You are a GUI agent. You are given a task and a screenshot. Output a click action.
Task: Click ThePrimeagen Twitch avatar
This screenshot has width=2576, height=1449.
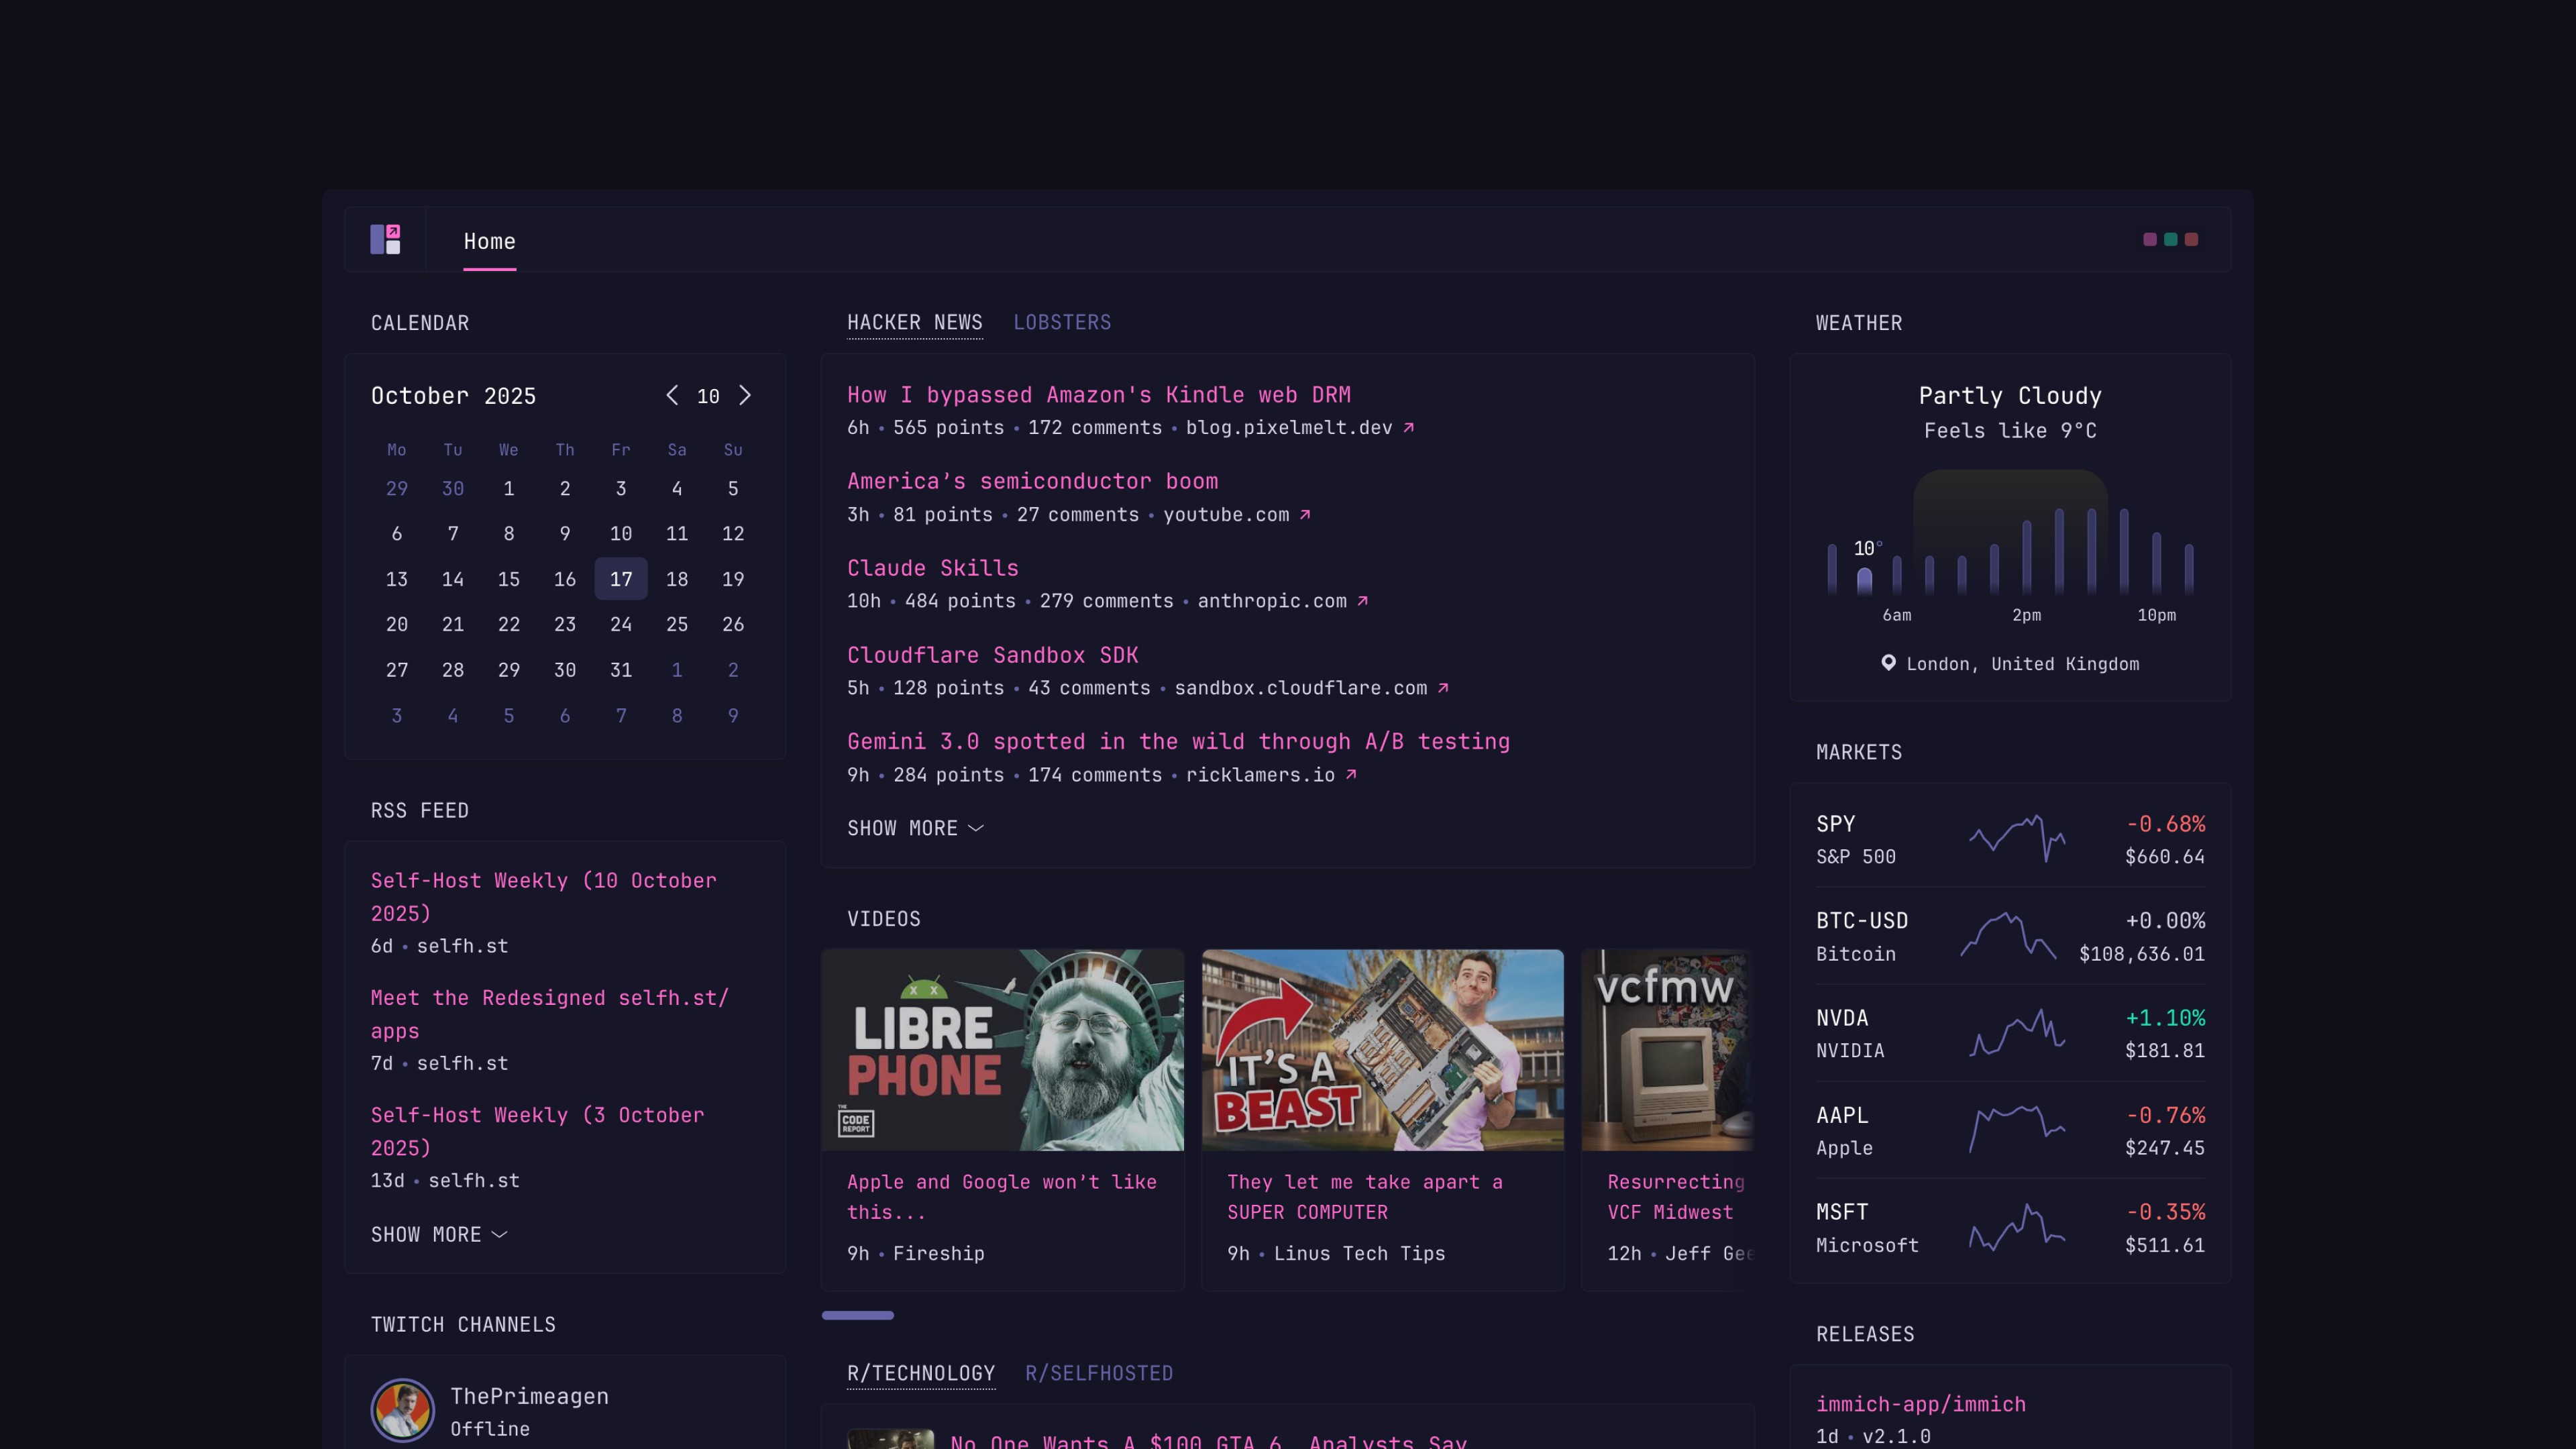pyautogui.click(x=402, y=1410)
